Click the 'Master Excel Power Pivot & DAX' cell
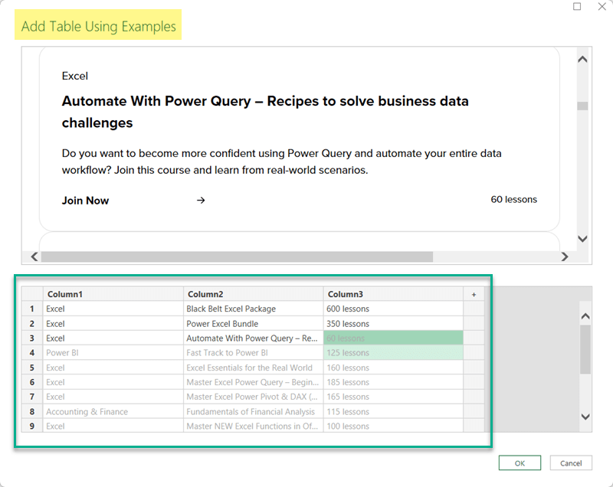The height and width of the screenshot is (487, 613). click(x=254, y=397)
